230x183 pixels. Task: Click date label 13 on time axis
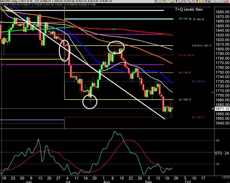(x=40, y=178)
